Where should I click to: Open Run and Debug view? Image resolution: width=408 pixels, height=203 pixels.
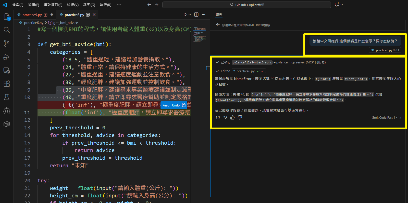pos(7,57)
